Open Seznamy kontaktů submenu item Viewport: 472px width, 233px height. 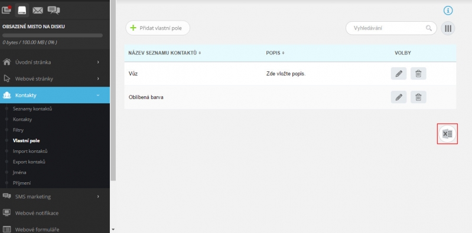(32, 109)
